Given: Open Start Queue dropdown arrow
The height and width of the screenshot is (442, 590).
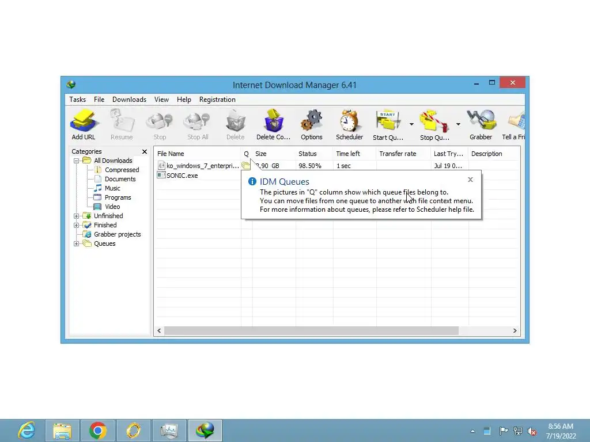Looking at the screenshot, I should [x=411, y=124].
